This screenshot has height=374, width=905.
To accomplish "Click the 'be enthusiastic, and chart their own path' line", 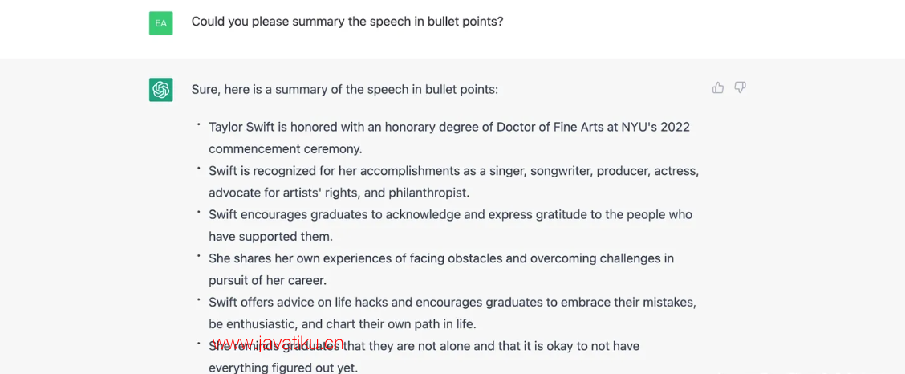I will pyautogui.click(x=343, y=324).
